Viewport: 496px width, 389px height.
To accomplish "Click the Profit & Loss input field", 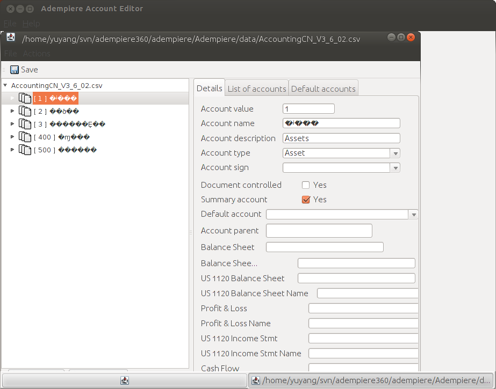I will 363,309.
